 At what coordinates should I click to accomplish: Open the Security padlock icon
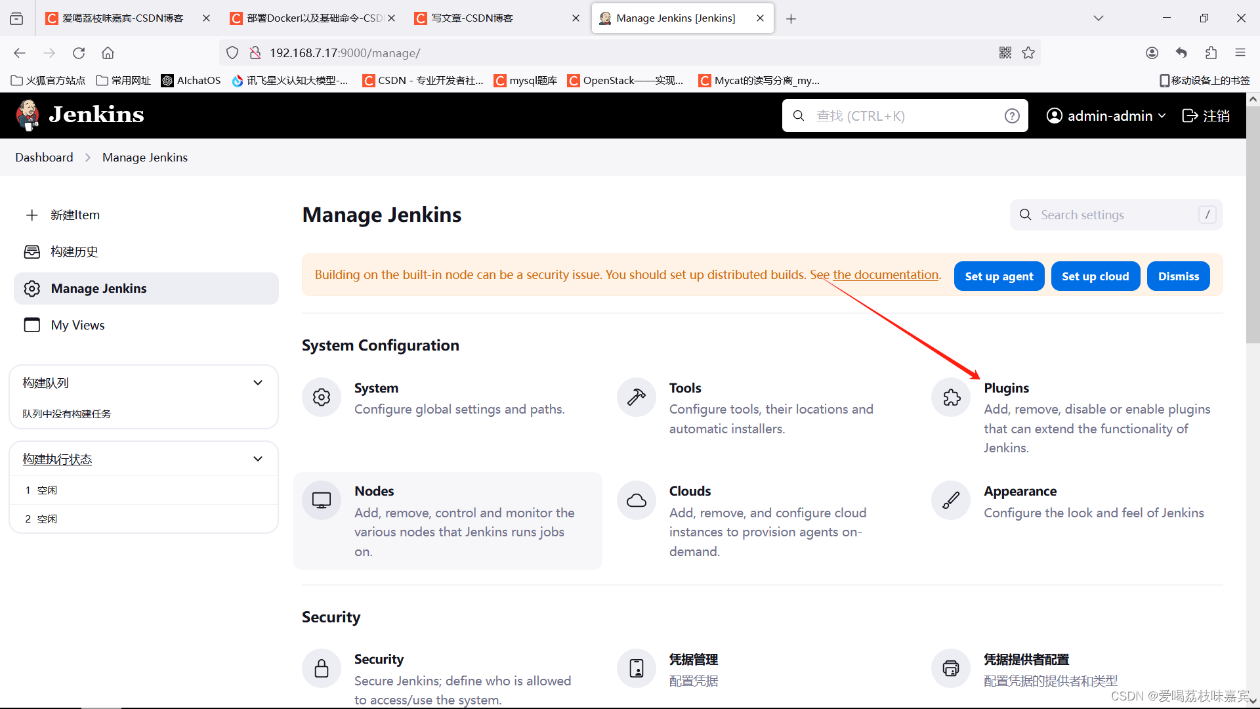pyautogui.click(x=322, y=668)
